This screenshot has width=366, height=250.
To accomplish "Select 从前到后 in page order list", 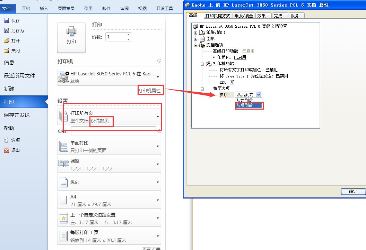I will 249,100.
